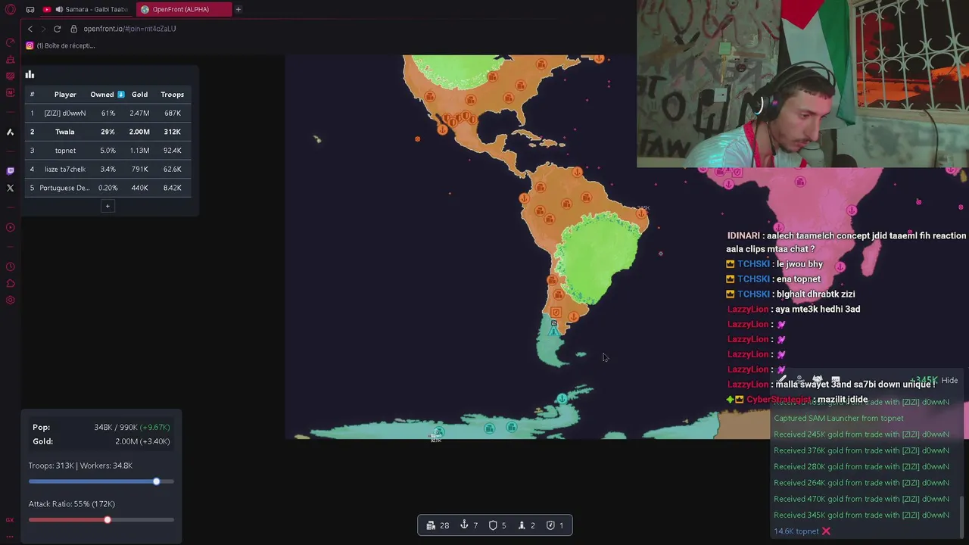Open a new browser tab
969x545 pixels.
point(238,10)
